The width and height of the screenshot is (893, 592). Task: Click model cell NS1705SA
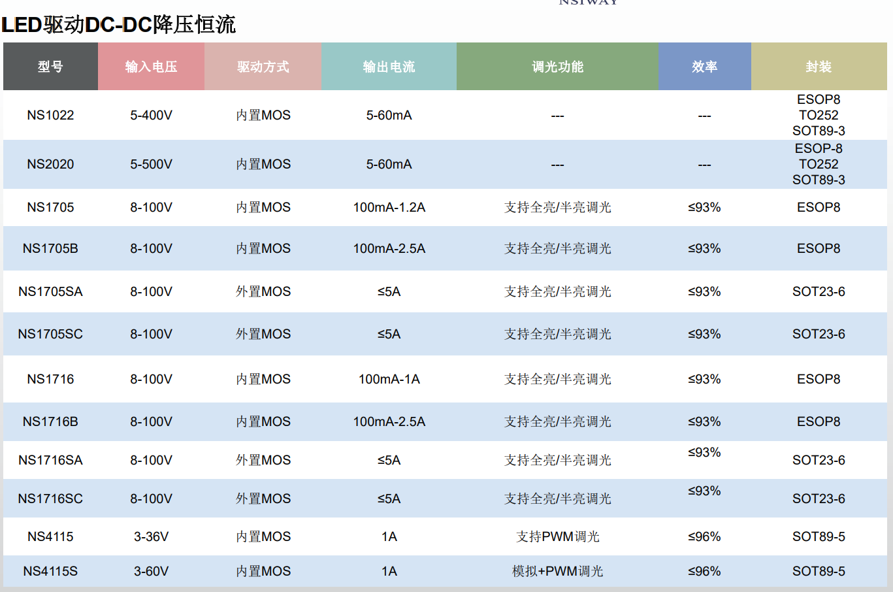click(50, 291)
